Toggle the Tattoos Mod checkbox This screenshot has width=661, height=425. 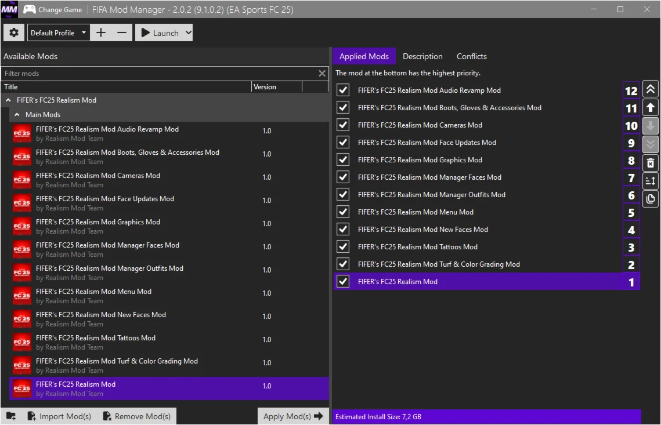coord(343,247)
